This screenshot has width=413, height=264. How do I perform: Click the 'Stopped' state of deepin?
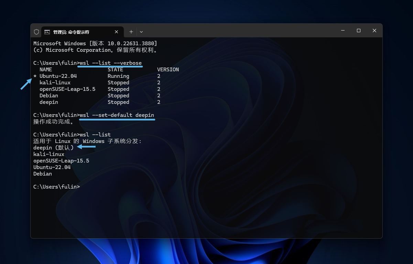click(x=118, y=102)
